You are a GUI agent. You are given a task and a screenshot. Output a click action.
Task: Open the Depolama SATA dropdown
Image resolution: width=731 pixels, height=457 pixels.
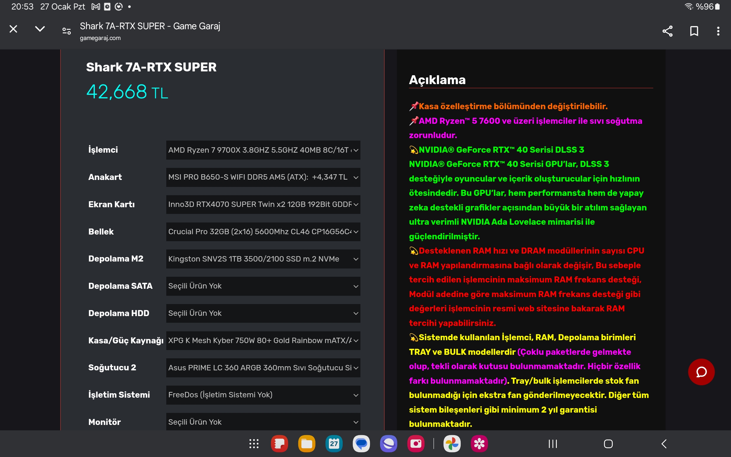click(x=263, y=286)
